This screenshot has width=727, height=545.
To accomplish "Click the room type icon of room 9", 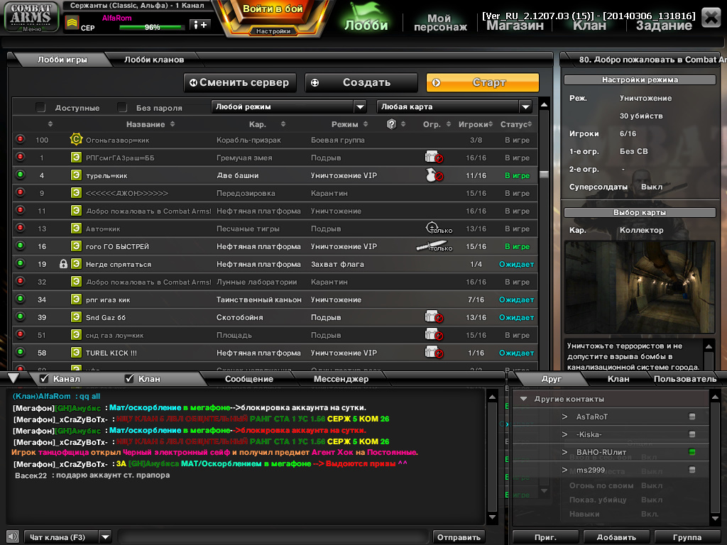I will pos(76,193).
